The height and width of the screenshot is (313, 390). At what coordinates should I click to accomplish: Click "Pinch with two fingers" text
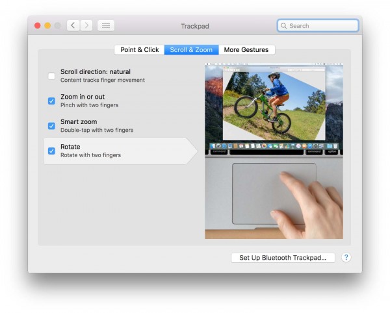(x=90, y=105)
